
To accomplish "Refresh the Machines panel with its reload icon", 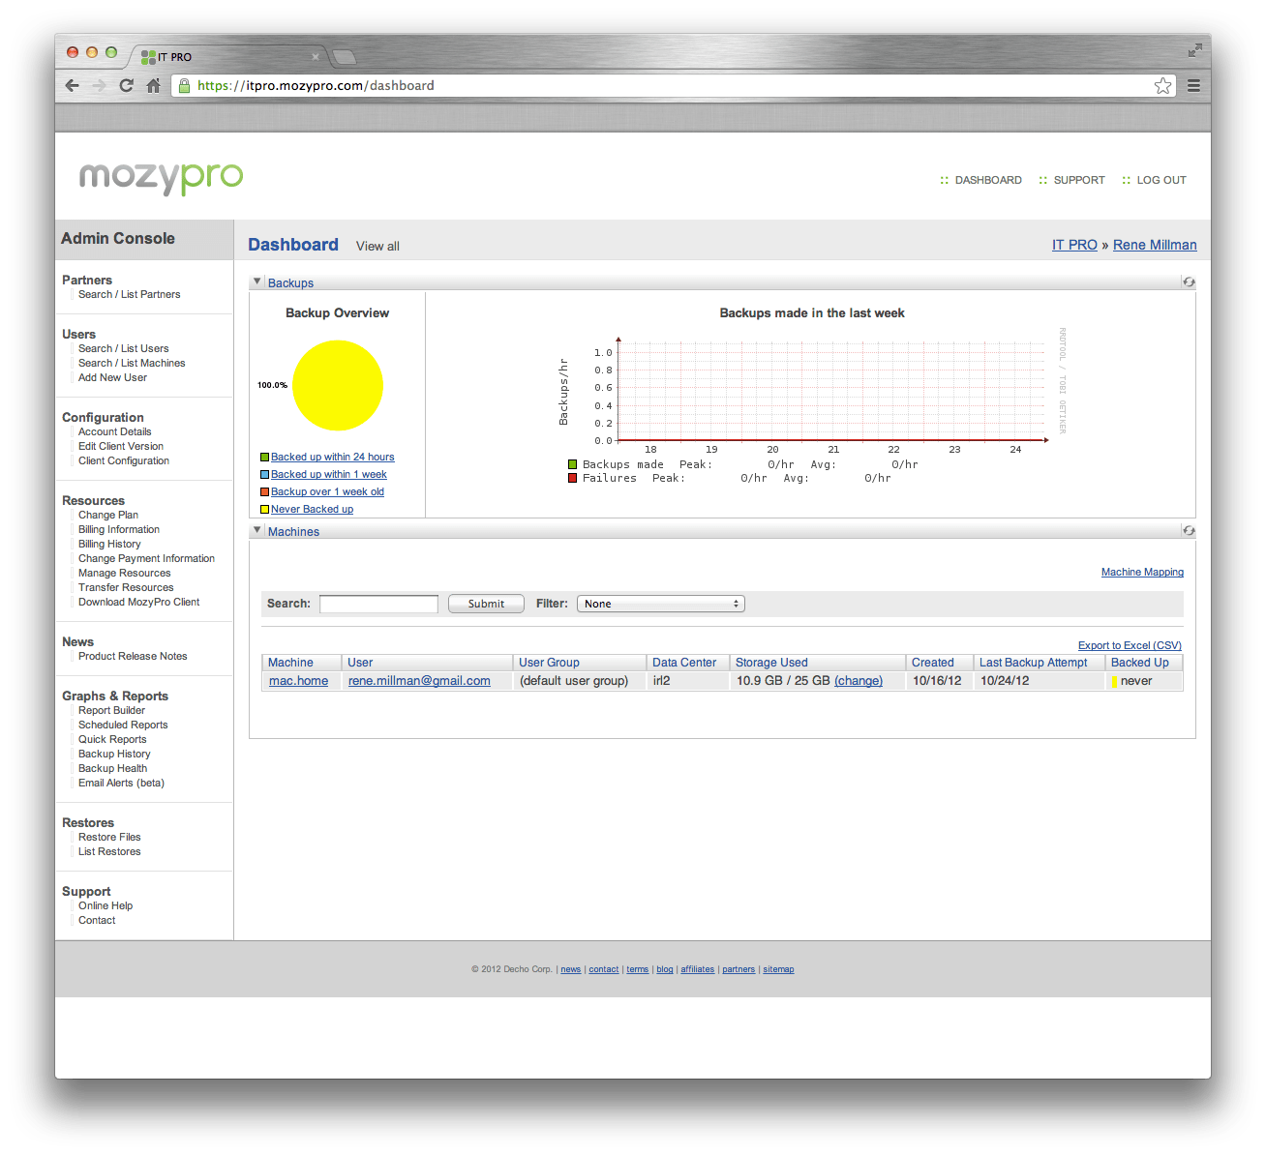I will [1189, 531].
